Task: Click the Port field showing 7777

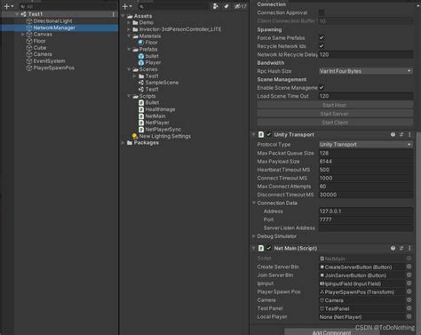Action: click(366, 219)
